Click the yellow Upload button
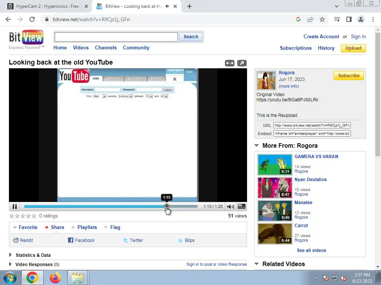 coord(353,48)
